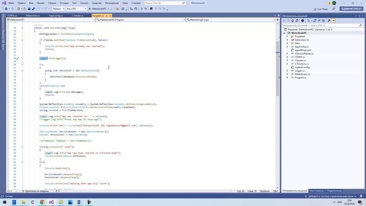Open the Windows Start menu
Screen dimensions: 366x206
5,202
